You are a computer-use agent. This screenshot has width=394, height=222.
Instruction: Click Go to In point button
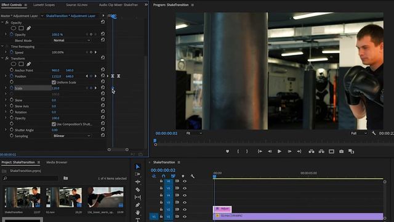point(260,151)
